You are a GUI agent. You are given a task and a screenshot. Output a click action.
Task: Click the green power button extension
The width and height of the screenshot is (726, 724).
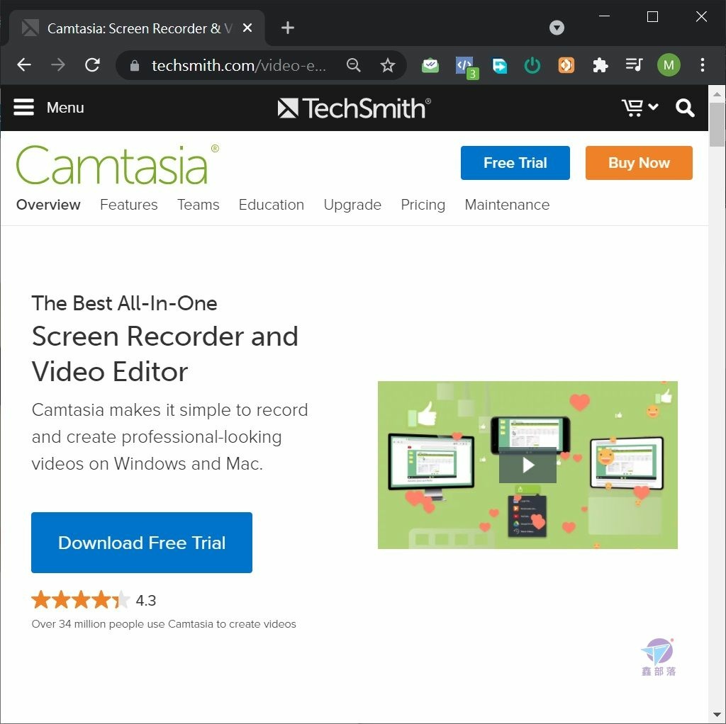tap(532, 65)
